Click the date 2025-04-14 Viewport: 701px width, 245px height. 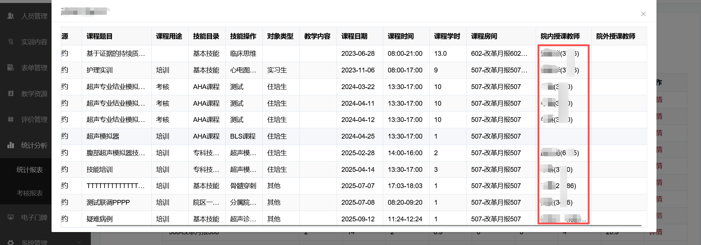pyautogui.click(x=358, y=170)
